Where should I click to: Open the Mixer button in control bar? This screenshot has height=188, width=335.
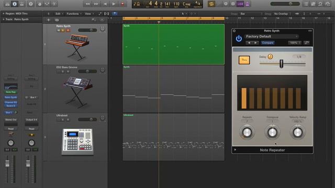pyautogui.click(x=47, y=4)
